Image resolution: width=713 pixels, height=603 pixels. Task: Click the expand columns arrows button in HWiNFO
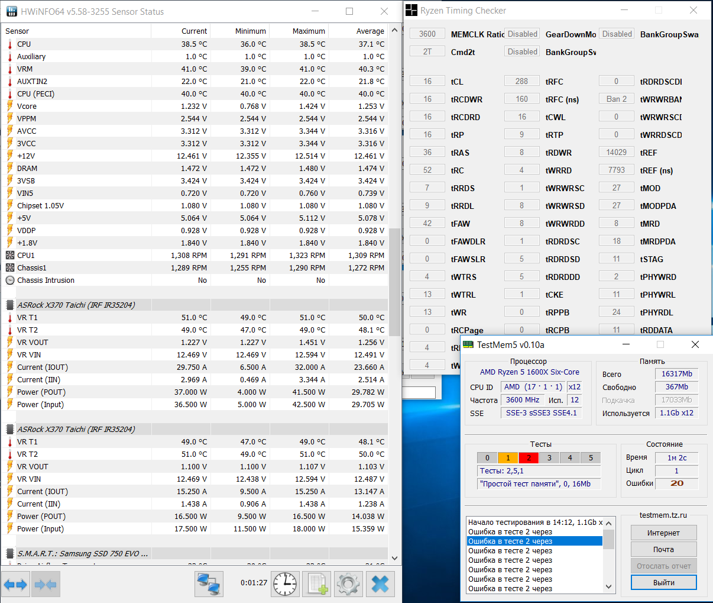click(x=15, y=585)
